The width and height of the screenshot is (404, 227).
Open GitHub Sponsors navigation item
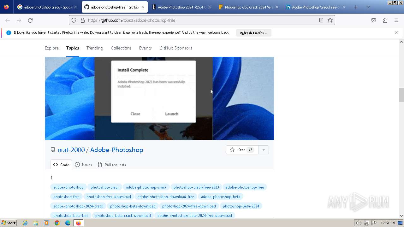tap(176, 48)
